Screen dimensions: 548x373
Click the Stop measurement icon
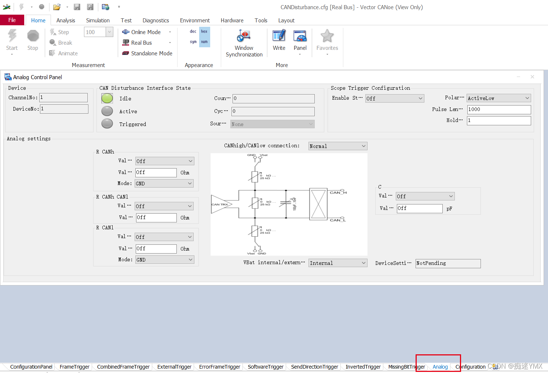tap(33, 36)
